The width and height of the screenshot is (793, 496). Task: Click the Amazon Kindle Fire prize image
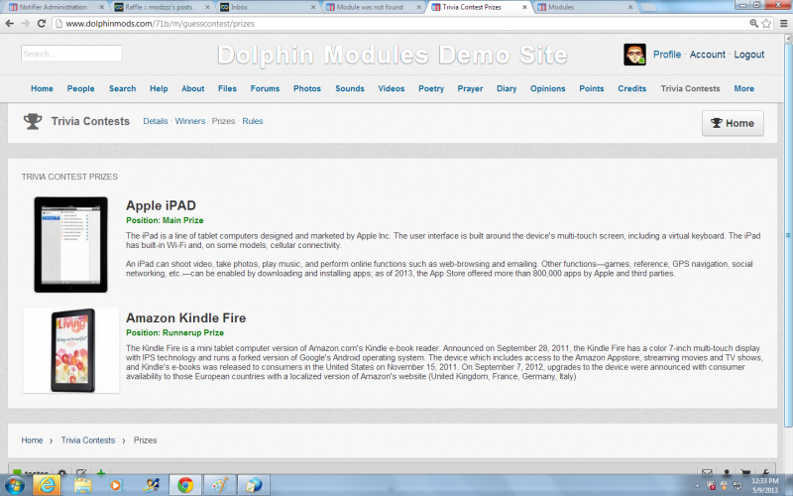point(70,350)
